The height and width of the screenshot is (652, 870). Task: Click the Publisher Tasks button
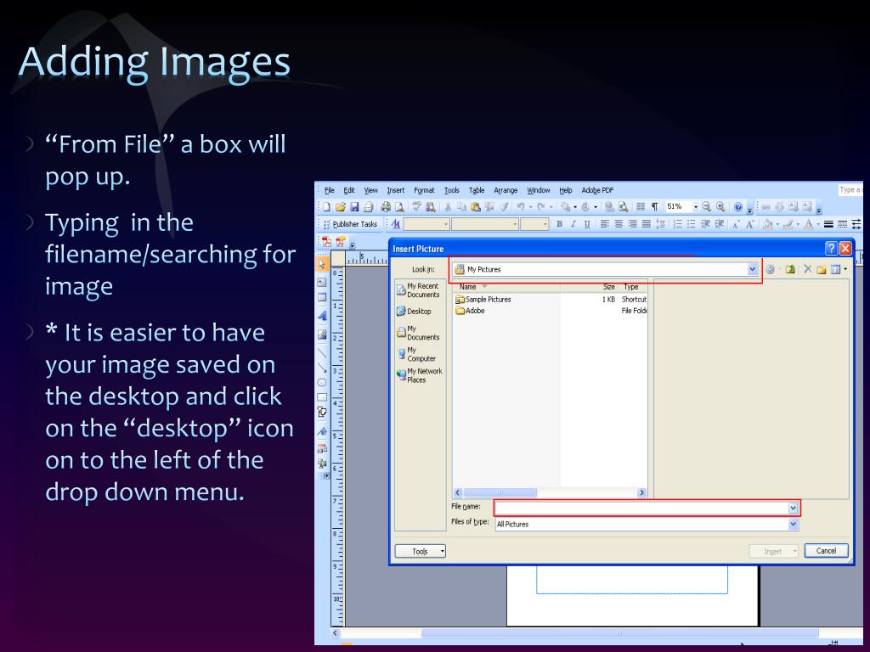[351, 224]
